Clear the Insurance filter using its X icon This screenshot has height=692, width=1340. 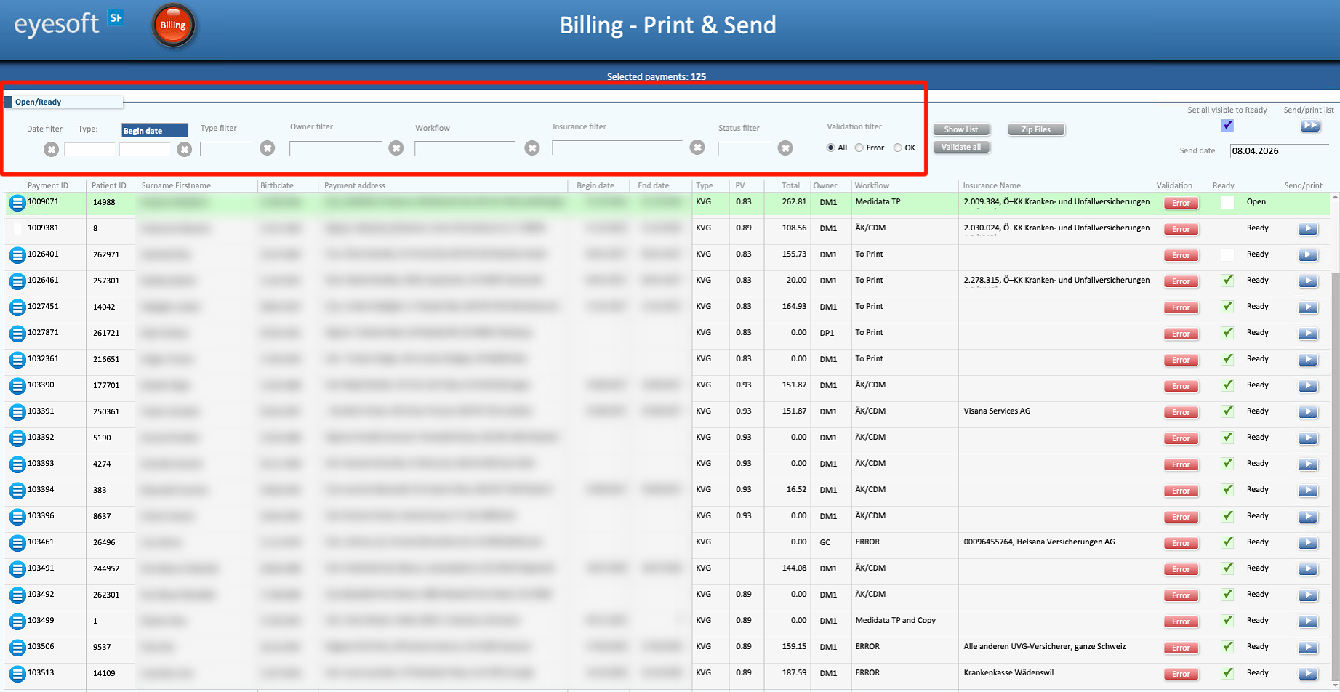pyautogui.click(x=697, y=148)
